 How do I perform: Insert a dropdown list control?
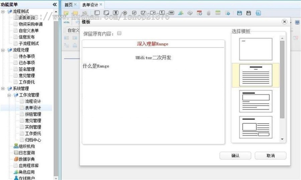[153, 13]
